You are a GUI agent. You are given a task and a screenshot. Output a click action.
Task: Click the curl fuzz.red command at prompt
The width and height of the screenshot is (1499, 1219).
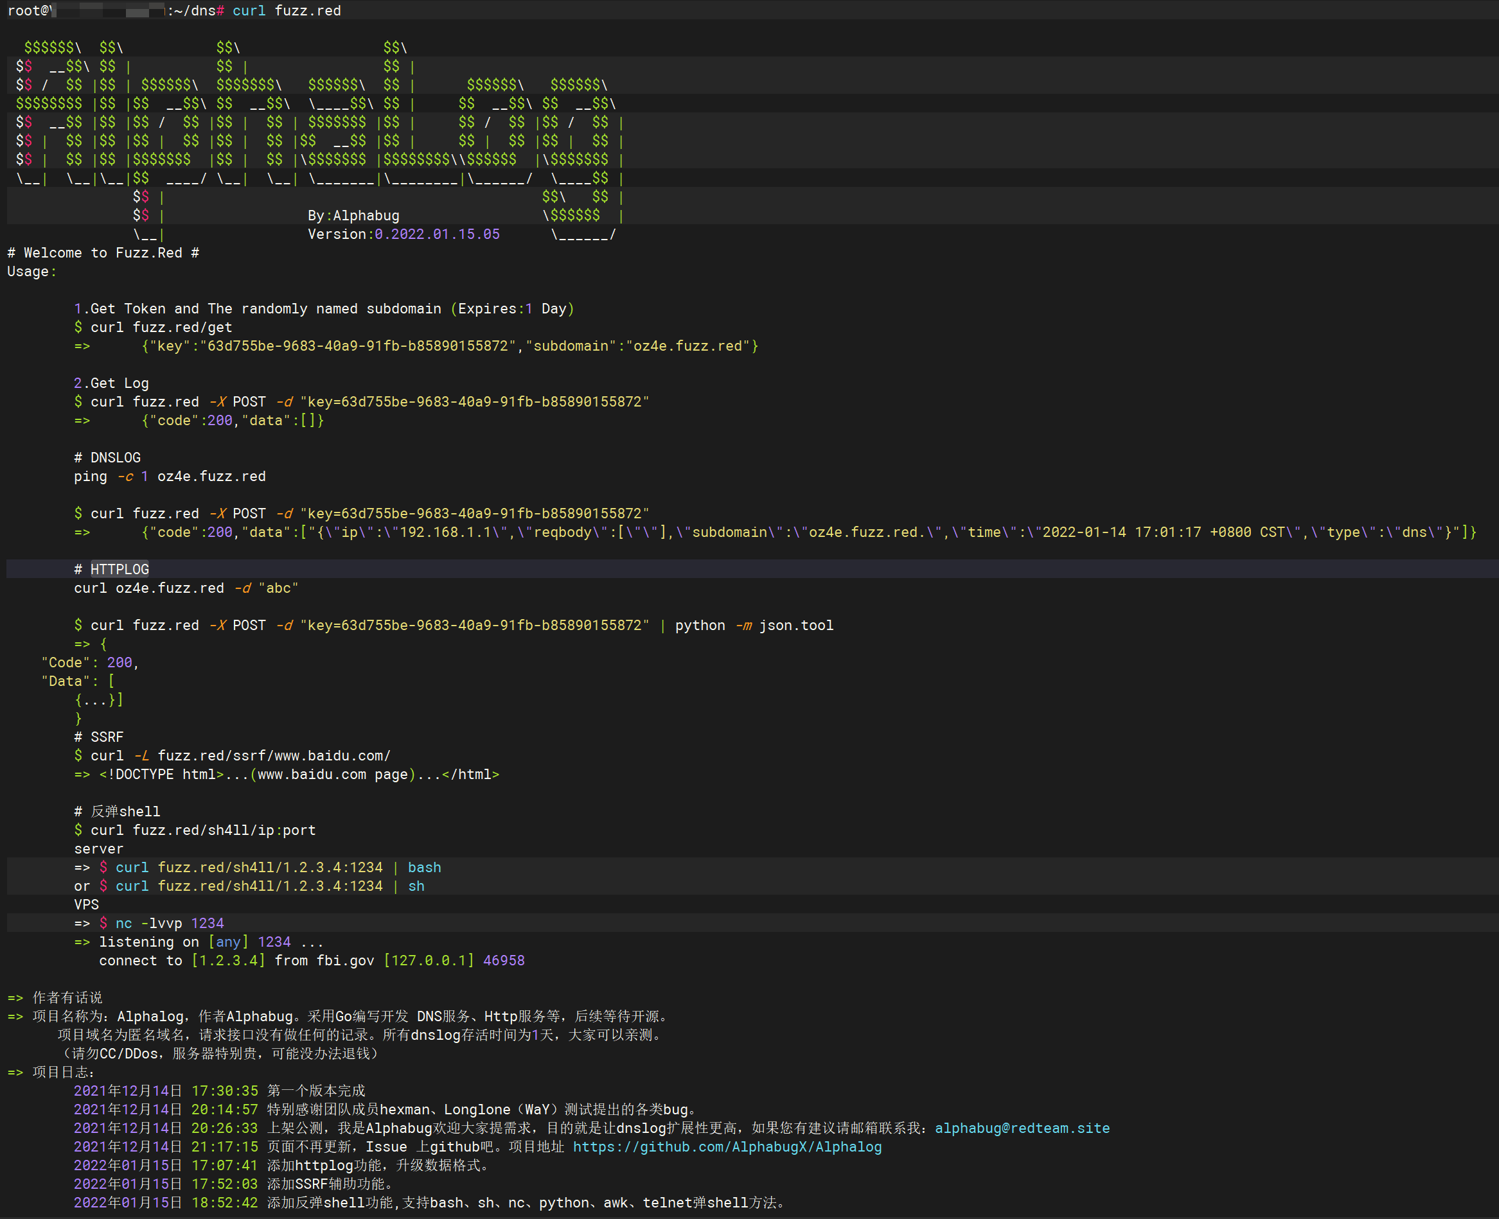click(x=286, y=10)
